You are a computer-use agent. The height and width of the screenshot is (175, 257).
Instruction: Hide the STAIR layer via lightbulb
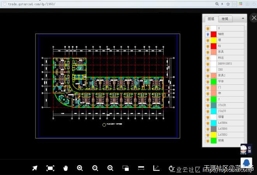pos(208,105)
